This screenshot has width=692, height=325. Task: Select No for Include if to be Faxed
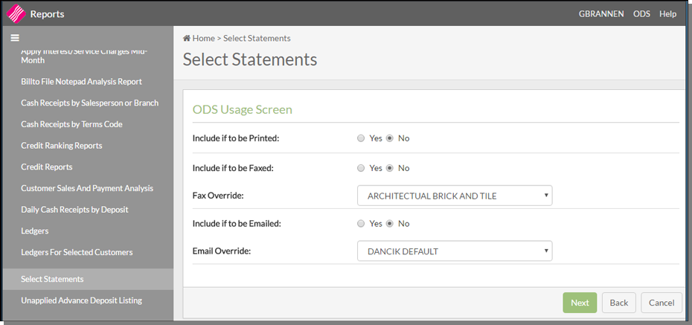(x=390, y=168)
